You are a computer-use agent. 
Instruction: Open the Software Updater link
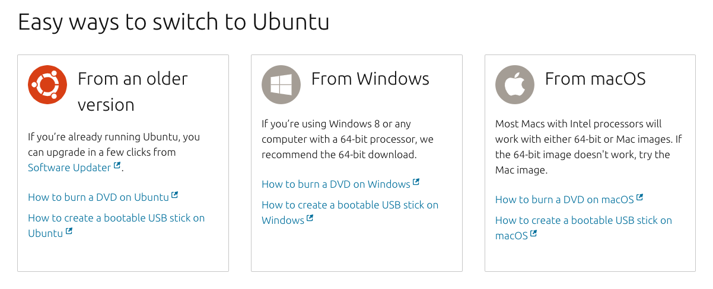[x=69, y=168]
